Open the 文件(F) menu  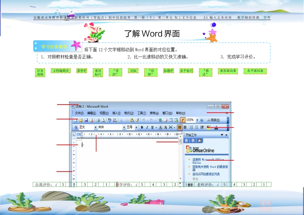click(79, 113)
